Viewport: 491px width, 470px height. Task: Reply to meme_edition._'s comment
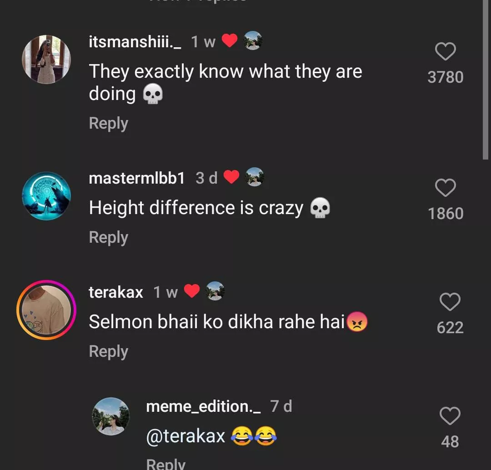point(165,464)
